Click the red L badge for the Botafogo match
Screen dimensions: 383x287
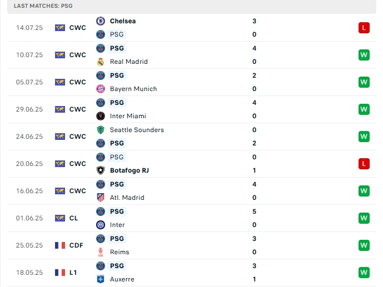tap(364, 164)
